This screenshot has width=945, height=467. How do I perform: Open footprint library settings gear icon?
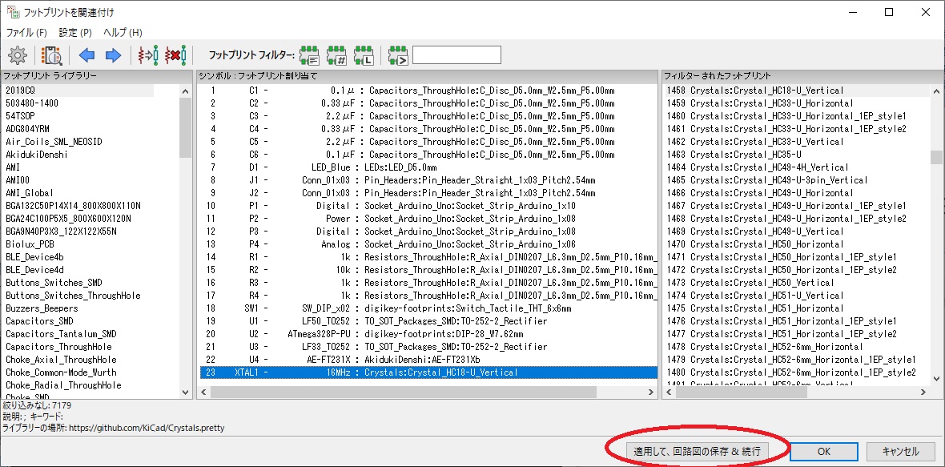click(x=18, y=55)
